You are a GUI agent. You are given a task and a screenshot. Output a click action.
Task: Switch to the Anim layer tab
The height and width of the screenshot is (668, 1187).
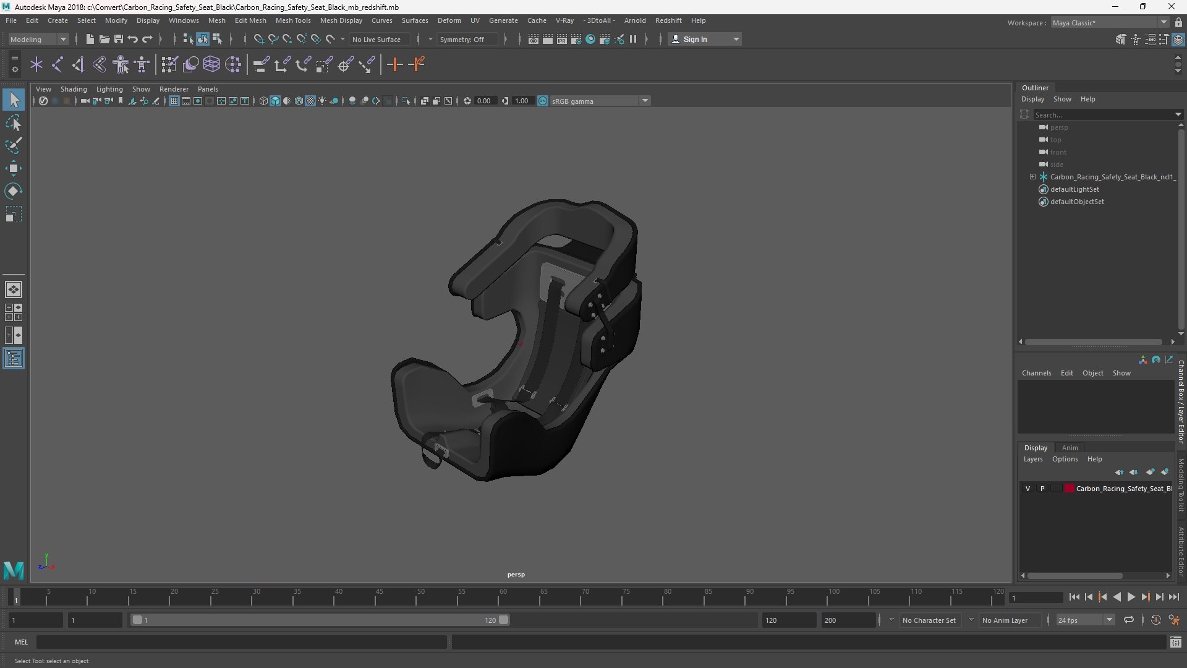pyautogui.click(x=1070, y=448)
